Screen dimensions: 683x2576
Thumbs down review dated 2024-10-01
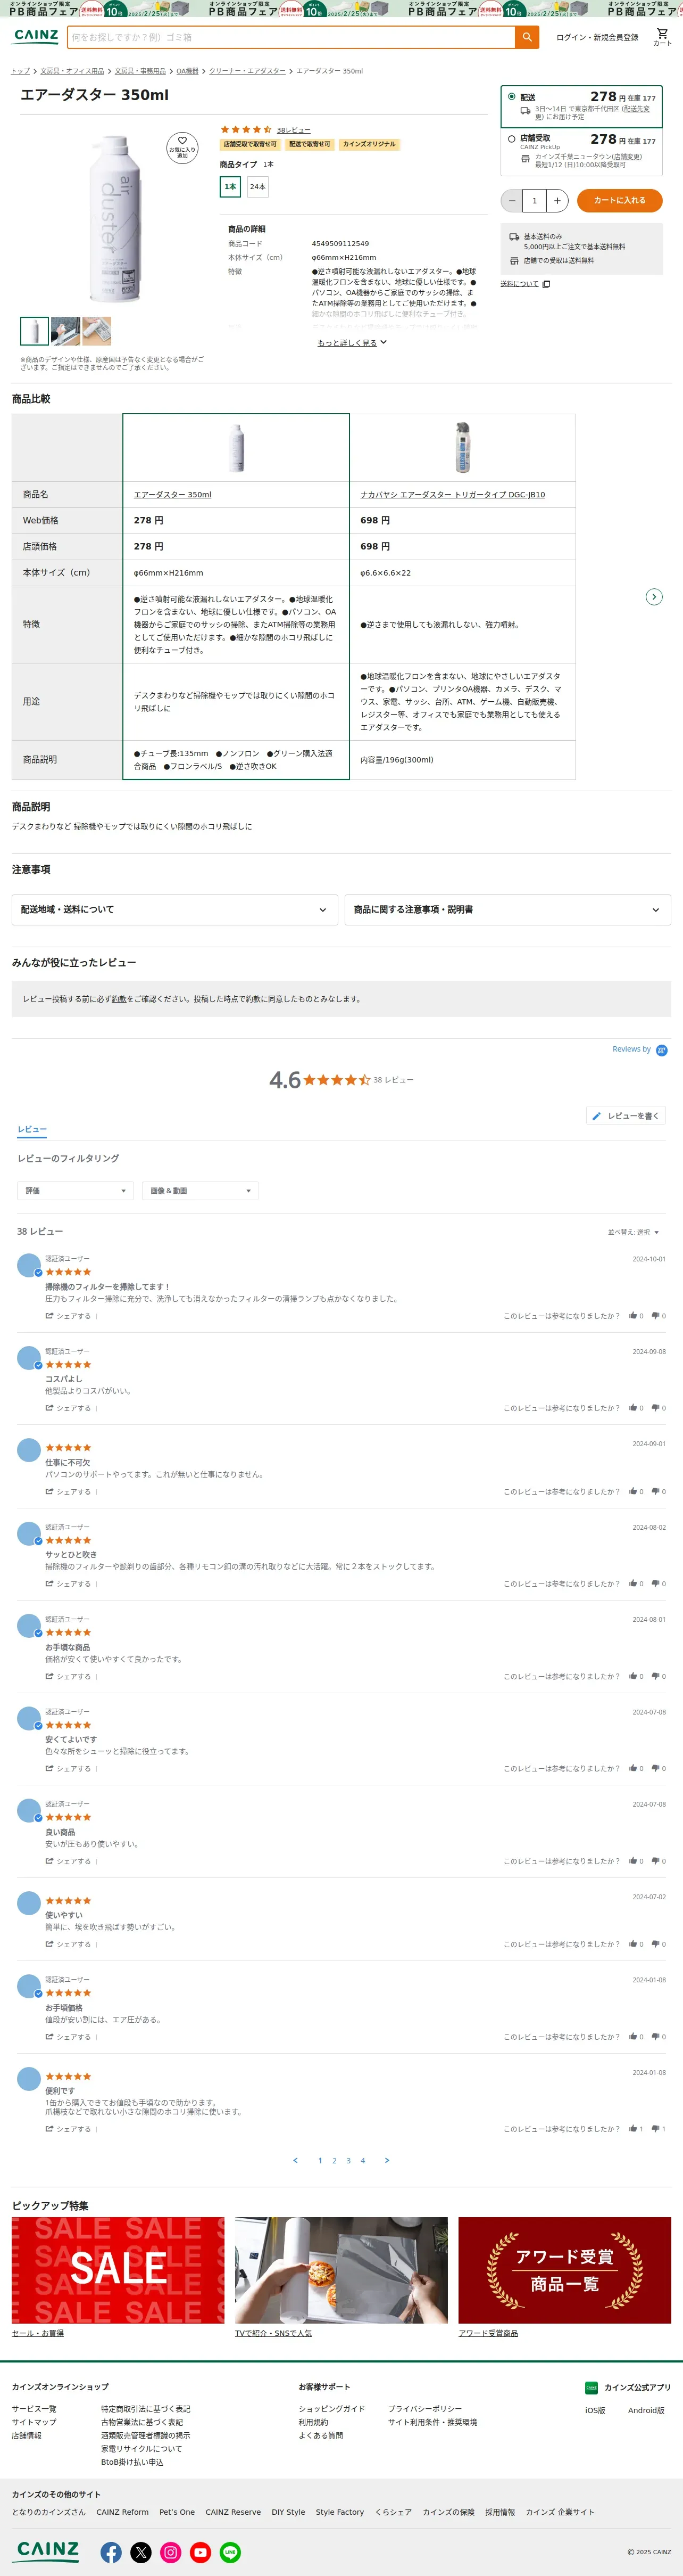click(656, 1316)
